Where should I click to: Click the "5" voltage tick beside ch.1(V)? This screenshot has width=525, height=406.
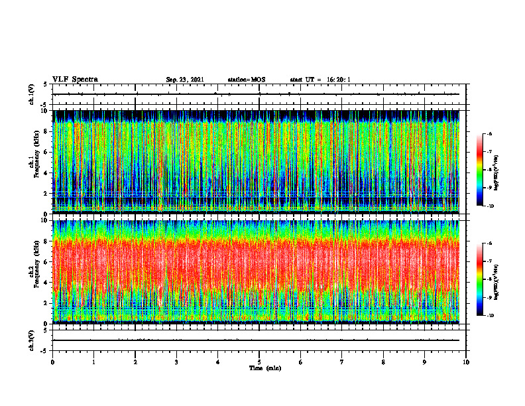point(46,84)
